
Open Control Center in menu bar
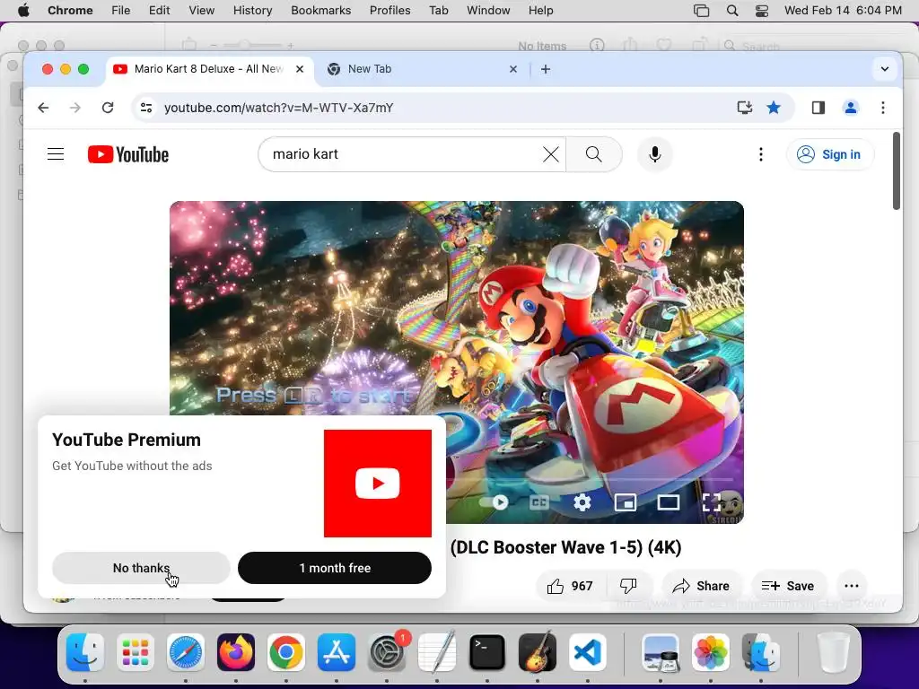[x=762, y=11]
